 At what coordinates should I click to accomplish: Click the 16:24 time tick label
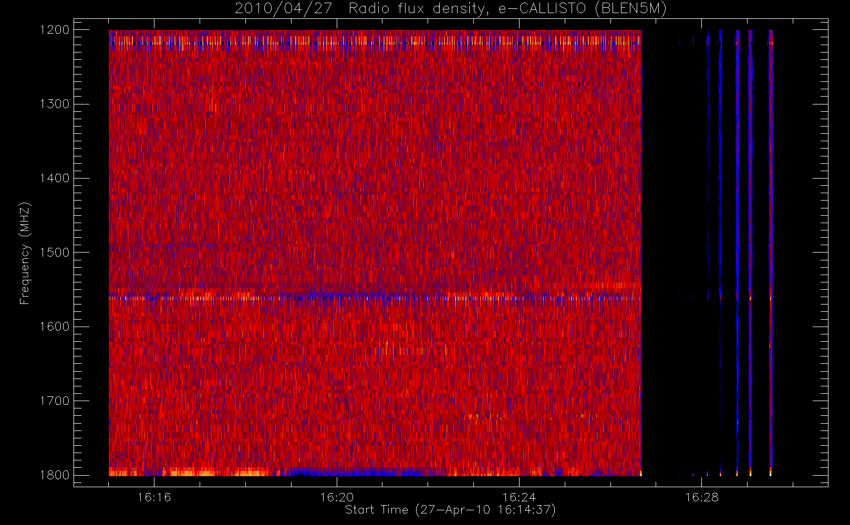coord(519,497)
